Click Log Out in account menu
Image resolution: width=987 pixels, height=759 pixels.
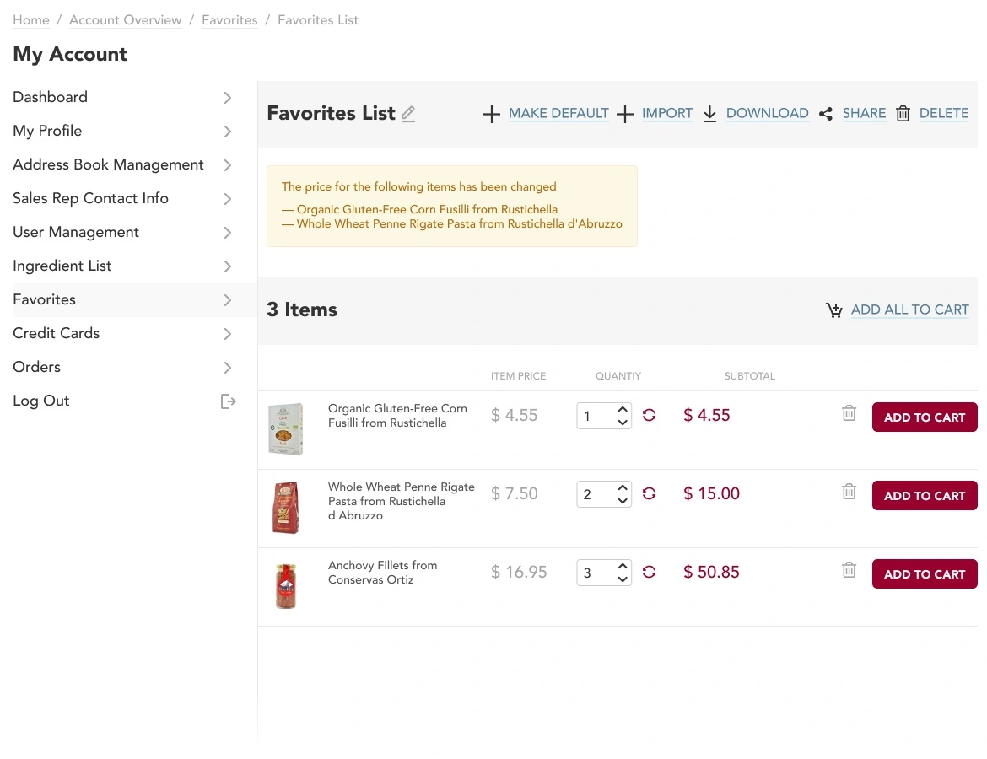pyautogui.click(x=41, y=401)
